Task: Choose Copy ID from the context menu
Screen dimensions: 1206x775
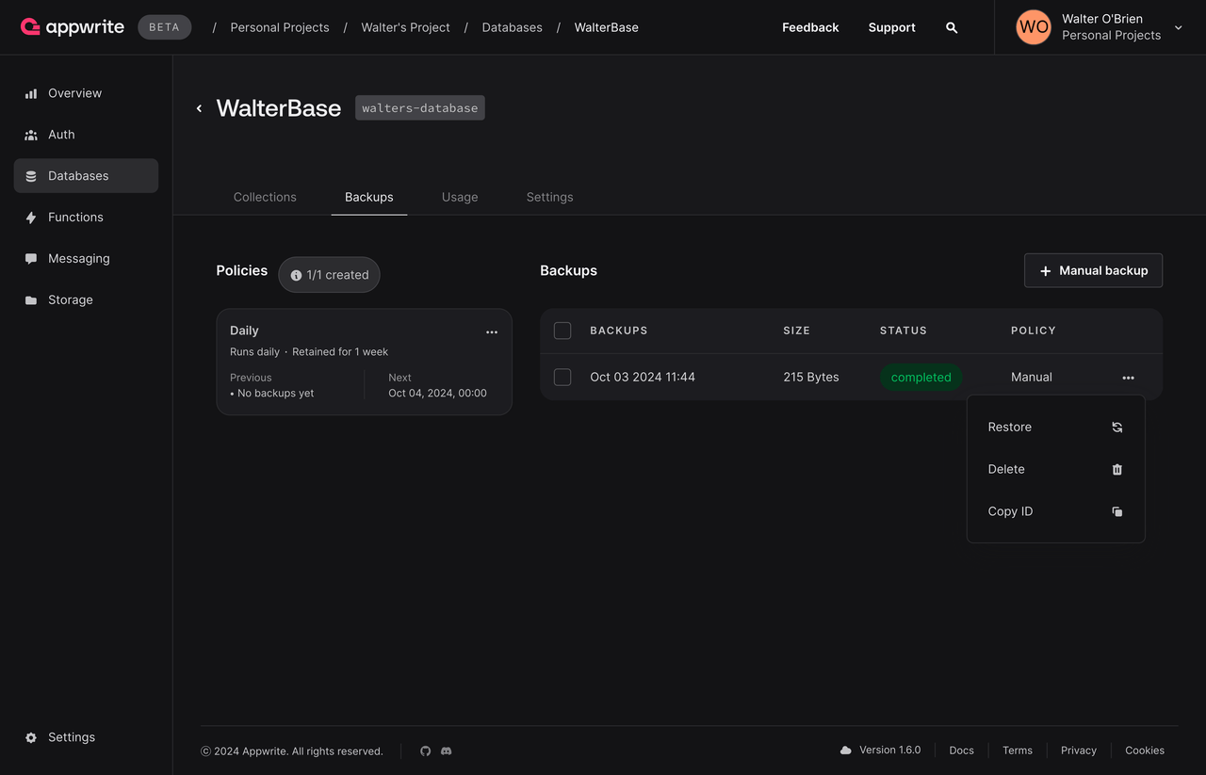Action: coord(1056,511)
